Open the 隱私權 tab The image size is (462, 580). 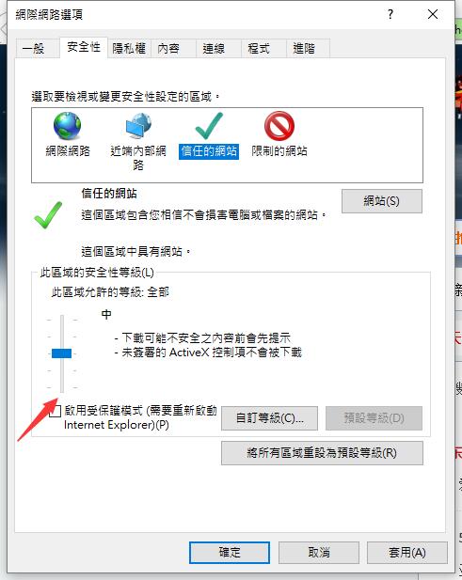pos(129,49)
